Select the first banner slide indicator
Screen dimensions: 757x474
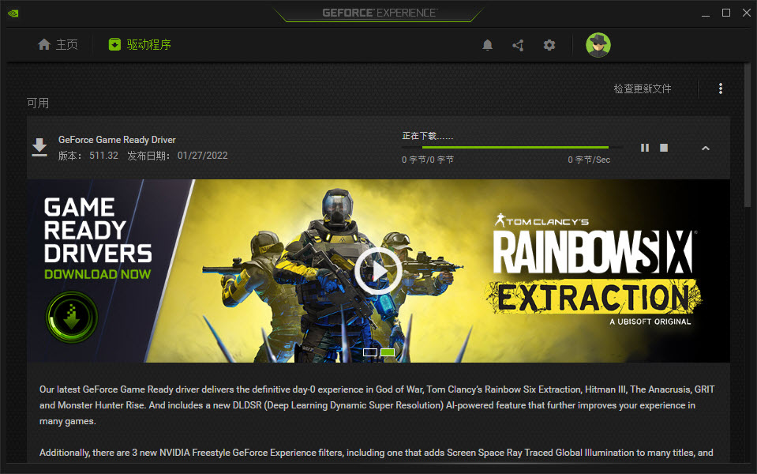(x=369, y=352)
